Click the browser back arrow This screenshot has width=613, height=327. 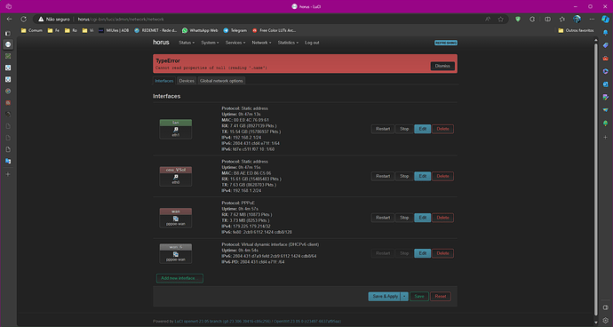tap(10, 20)
